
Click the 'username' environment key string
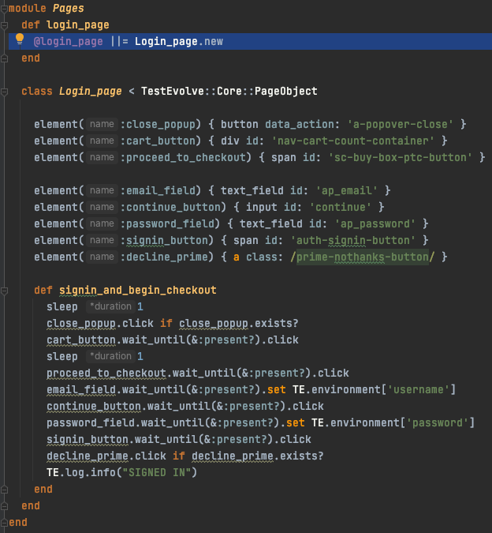click(419, 389)
